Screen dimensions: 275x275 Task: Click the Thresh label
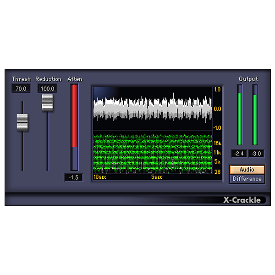pyautogui.click(x=21, y=79)
